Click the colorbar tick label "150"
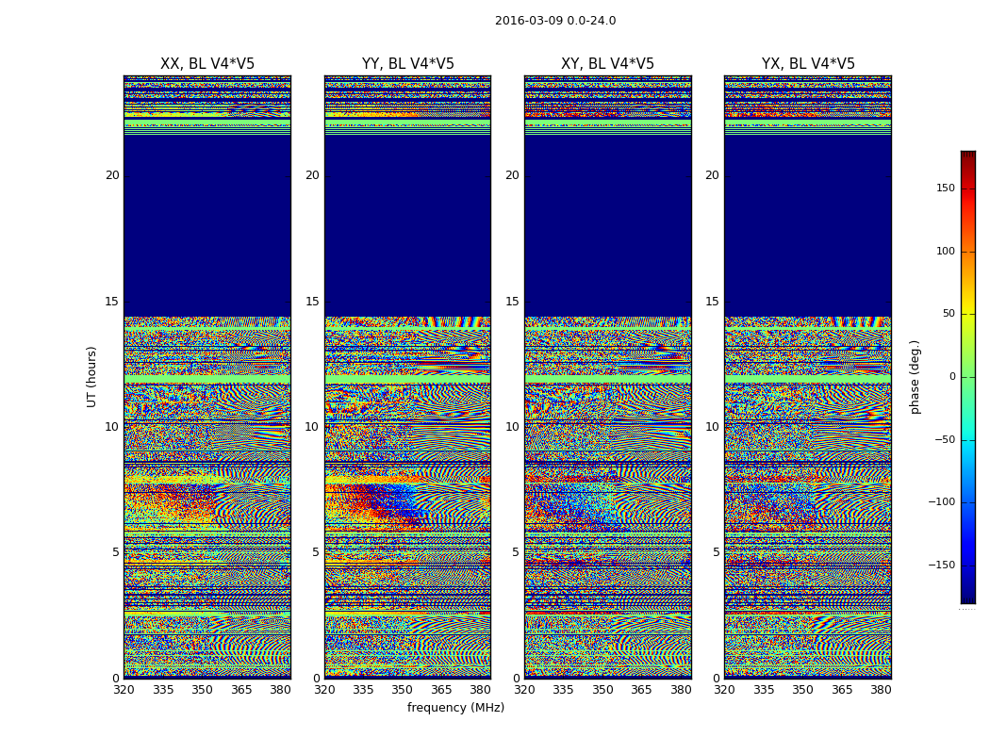Image resolution: width=990 pixels, height=754 pixels. 945,188
